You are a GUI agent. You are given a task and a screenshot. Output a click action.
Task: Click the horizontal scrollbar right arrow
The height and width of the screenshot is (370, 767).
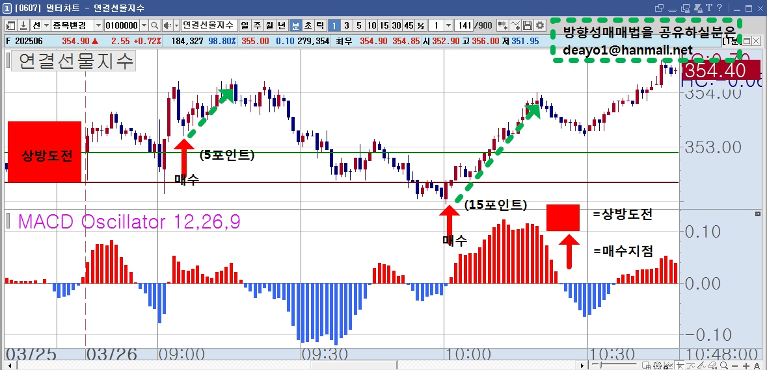(582, 365)
